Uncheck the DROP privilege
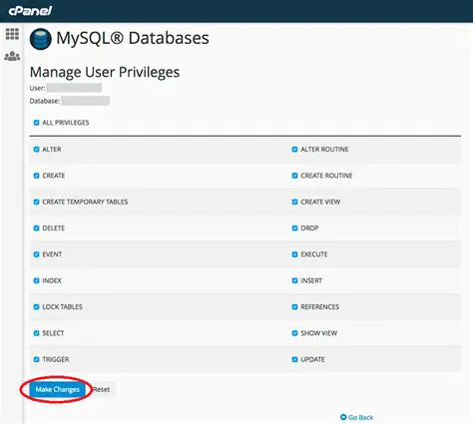Image resolution: width=473 pixels, height=424 pixels. (x=294, y=228)
